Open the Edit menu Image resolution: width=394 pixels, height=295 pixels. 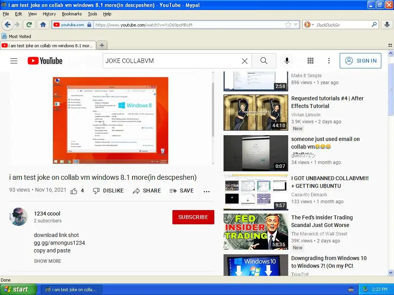tap(18, 14)
